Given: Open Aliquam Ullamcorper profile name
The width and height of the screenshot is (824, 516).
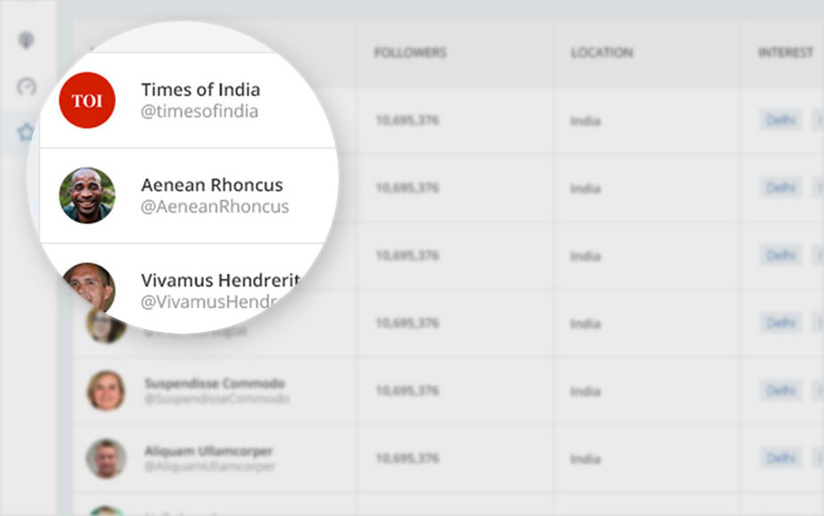Looking at the screenshot, I should 208,451.
